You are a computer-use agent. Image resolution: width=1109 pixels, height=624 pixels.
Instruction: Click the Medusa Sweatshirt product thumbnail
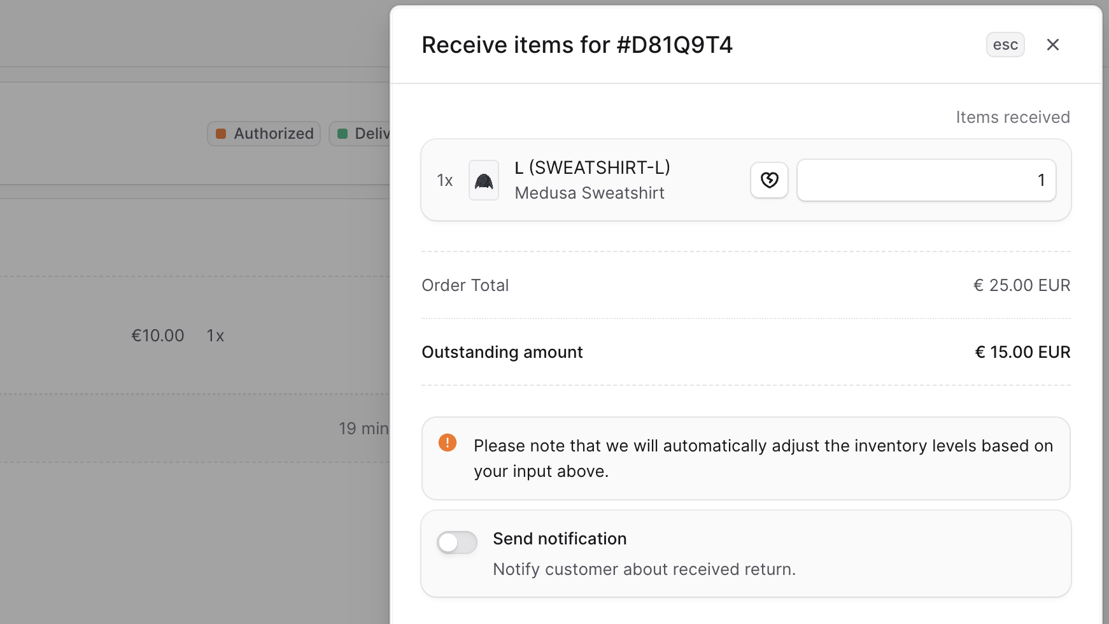click(x=484, y=180)
